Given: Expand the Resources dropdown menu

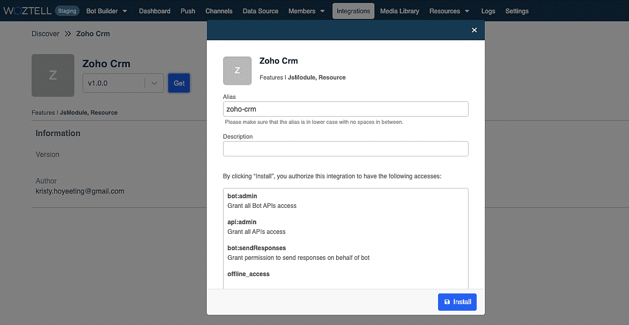Looking at the screenshot, I should [x=449, y=11].
